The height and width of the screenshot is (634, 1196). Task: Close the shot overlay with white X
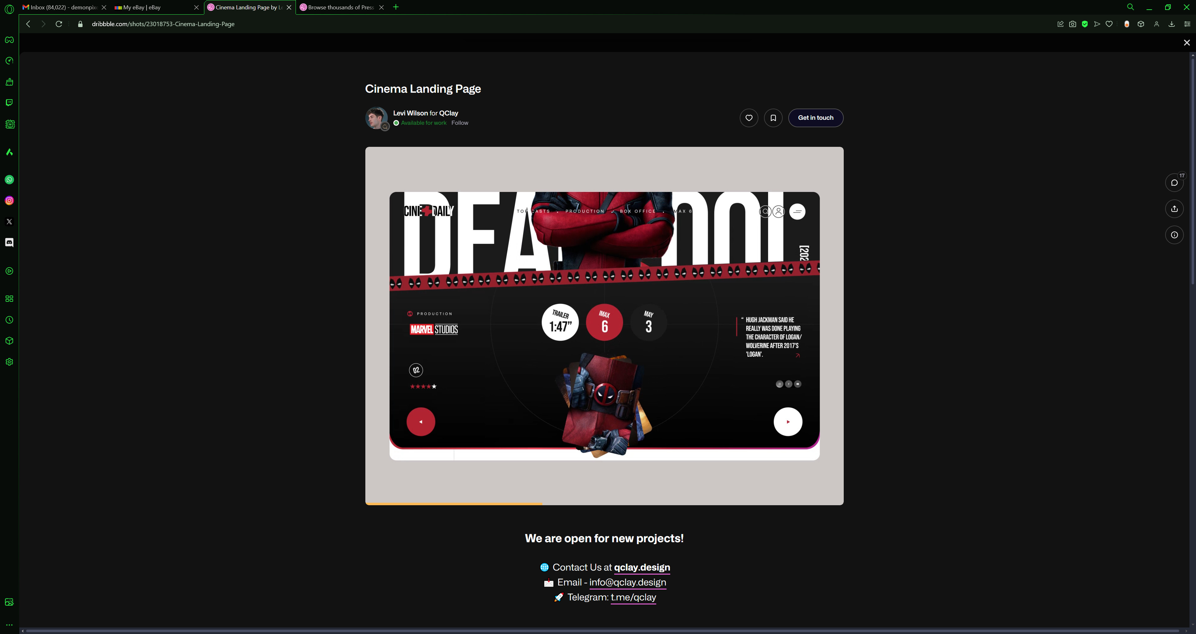coord(1187,43)
